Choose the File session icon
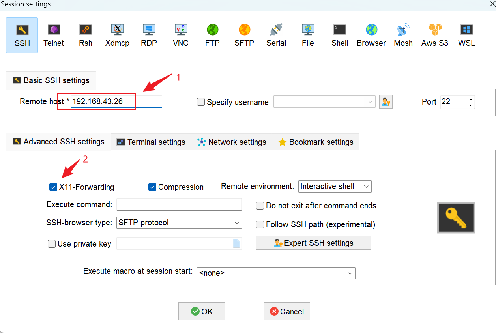The height and width of the screenshot is (333, 496). [x=308, y=35]
